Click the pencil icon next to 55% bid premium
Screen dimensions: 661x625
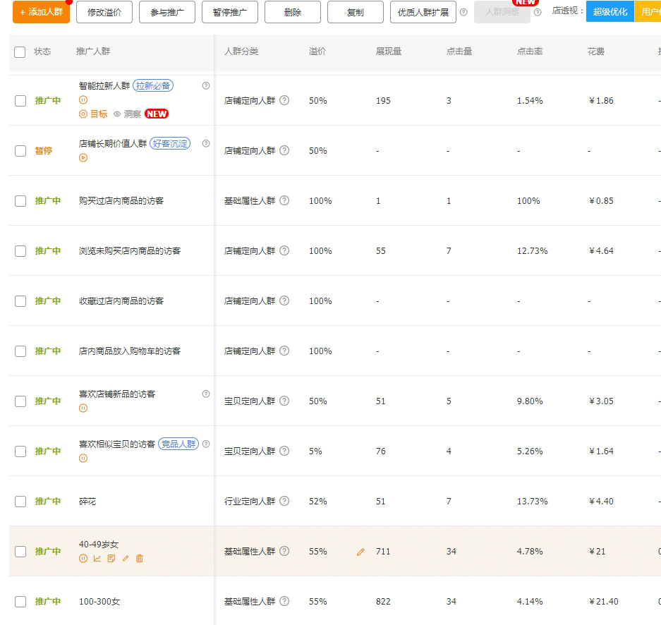pos(360,552)
